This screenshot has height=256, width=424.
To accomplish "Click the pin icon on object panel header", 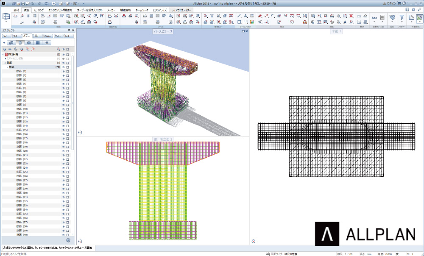I will [x=69, y=31].
